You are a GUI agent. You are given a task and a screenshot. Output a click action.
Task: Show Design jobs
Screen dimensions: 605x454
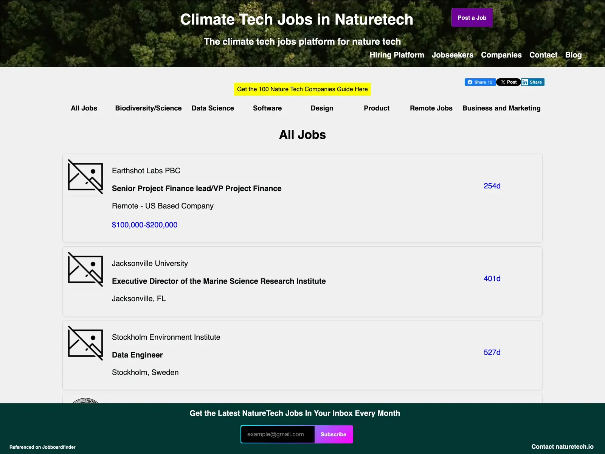pyautogui.click(x=322, y=108)
